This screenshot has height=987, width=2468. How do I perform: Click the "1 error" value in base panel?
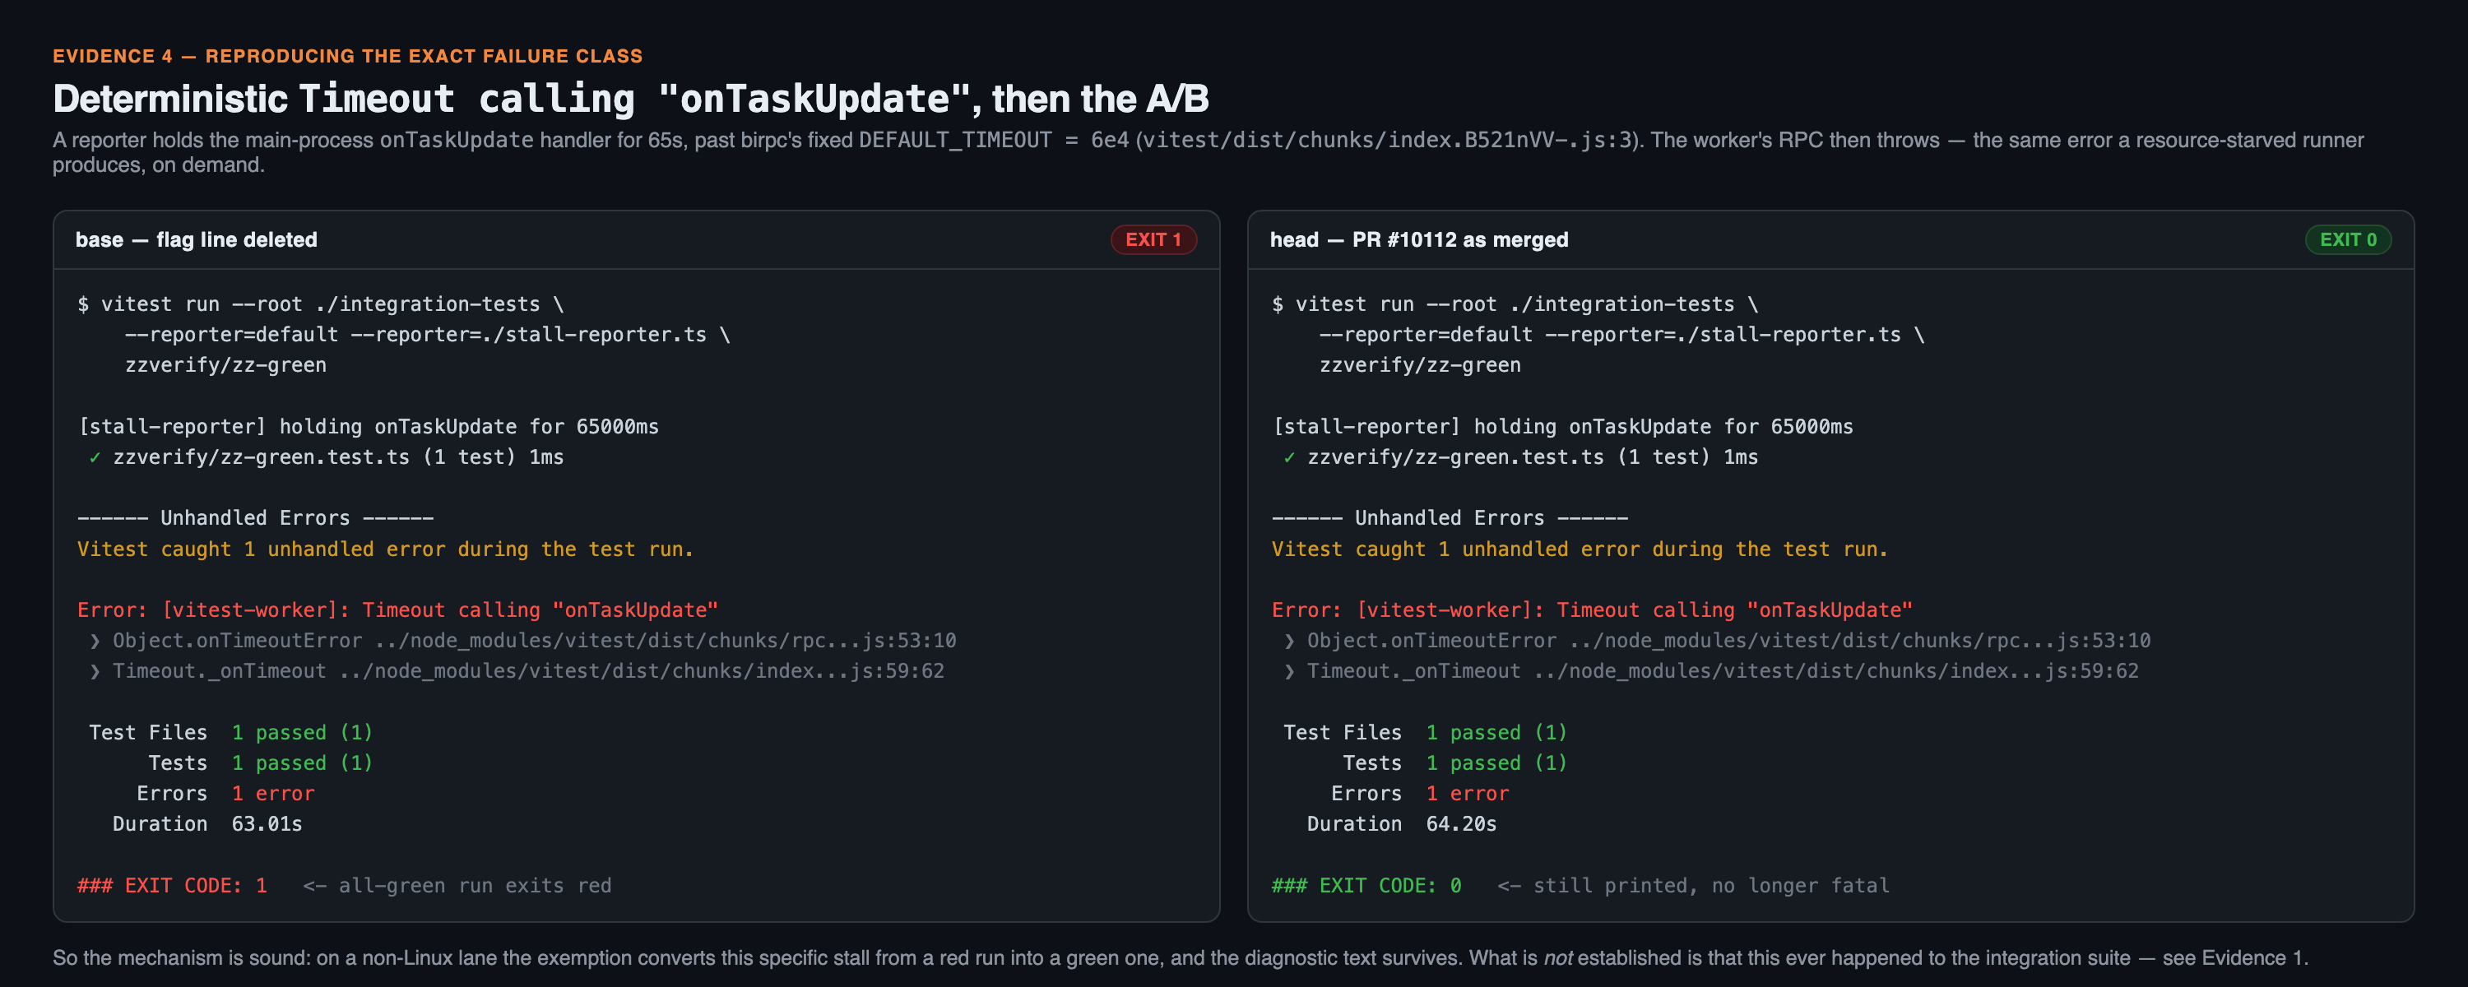click(273, 794)
